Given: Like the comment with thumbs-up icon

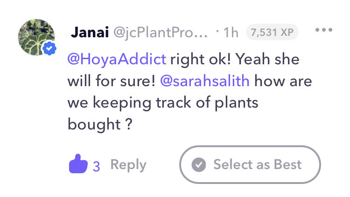Looking at the screenshot, I should [x=78, y=164].
